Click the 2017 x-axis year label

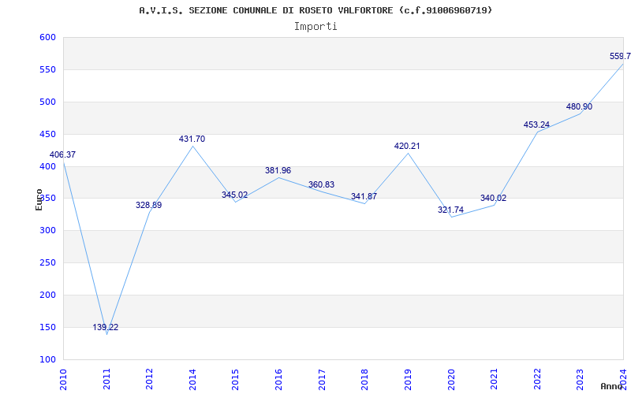pos(322,379)
